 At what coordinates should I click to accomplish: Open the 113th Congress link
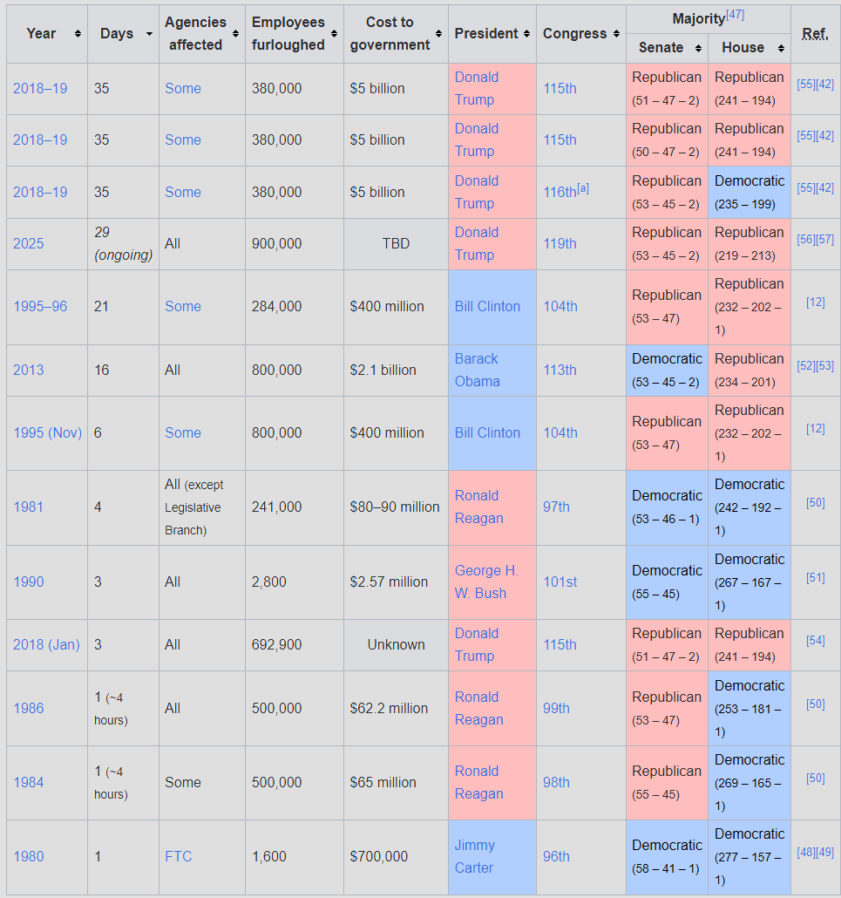(x=560, y=370)
